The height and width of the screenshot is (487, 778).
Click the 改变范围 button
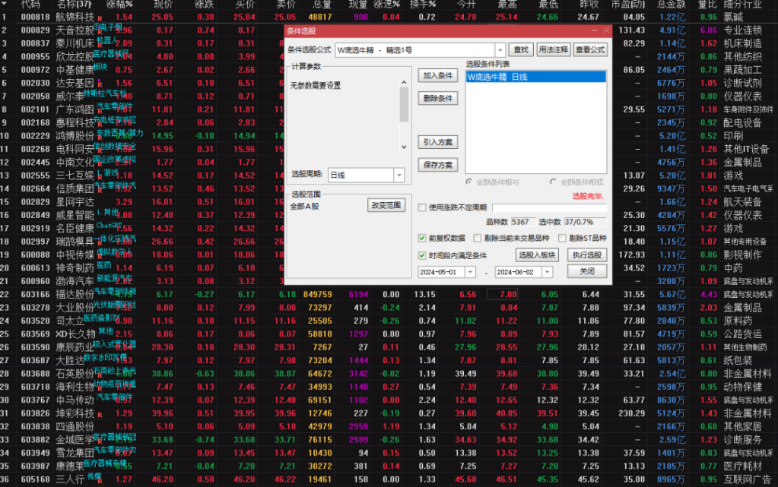pos(386,205)
